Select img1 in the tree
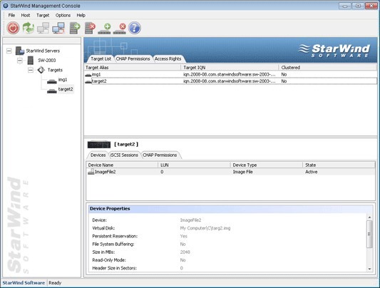The width and height of the screenshot is (380, 288). click(x=63, y=80)
